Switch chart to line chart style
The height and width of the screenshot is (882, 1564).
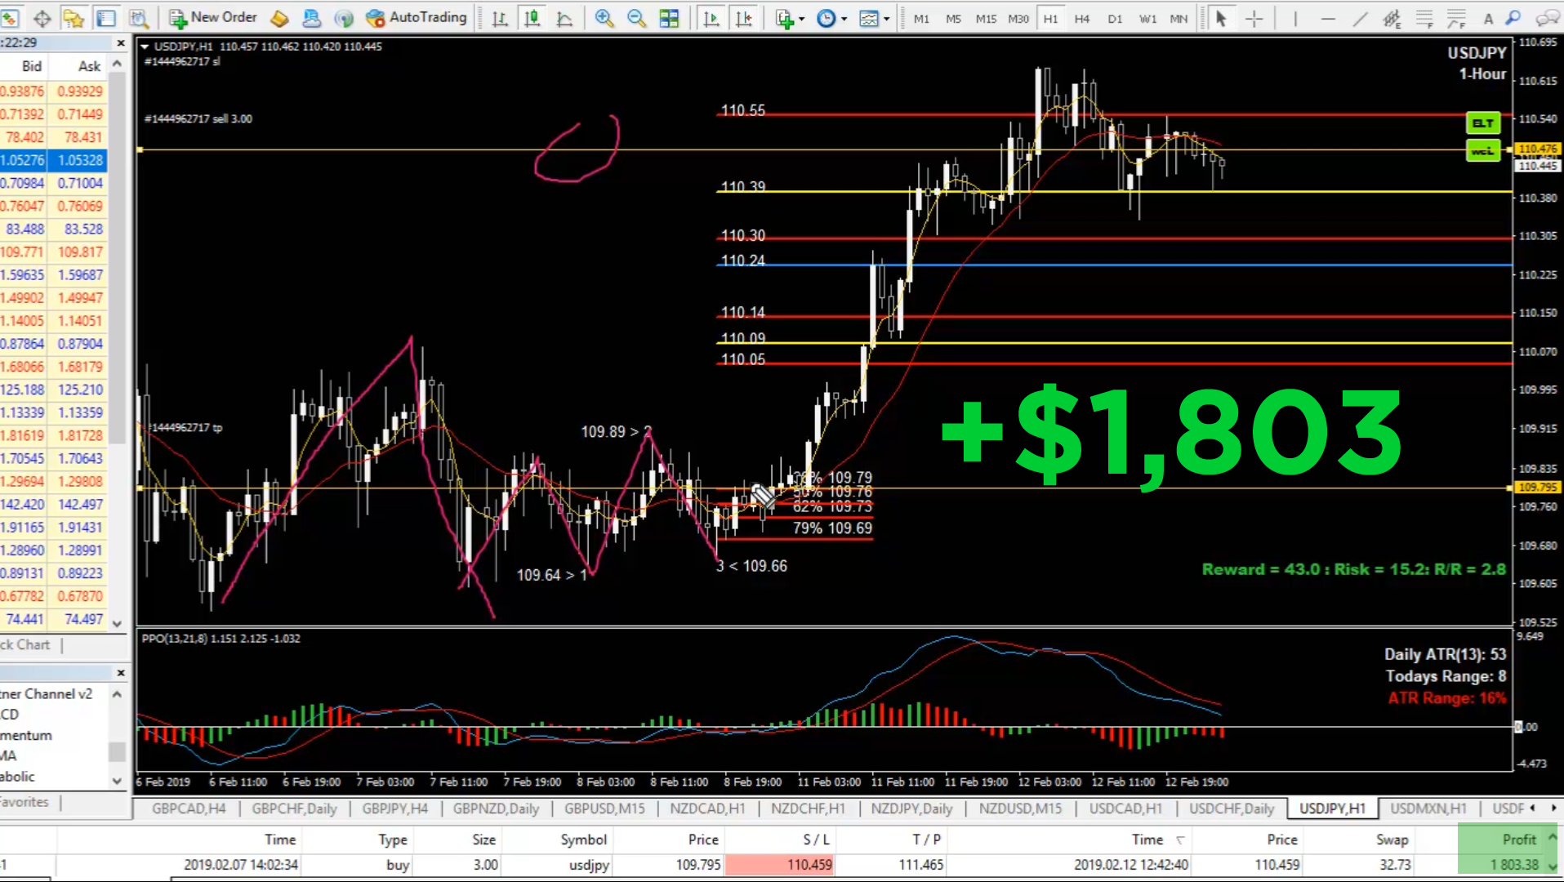(x=564, y=18)
